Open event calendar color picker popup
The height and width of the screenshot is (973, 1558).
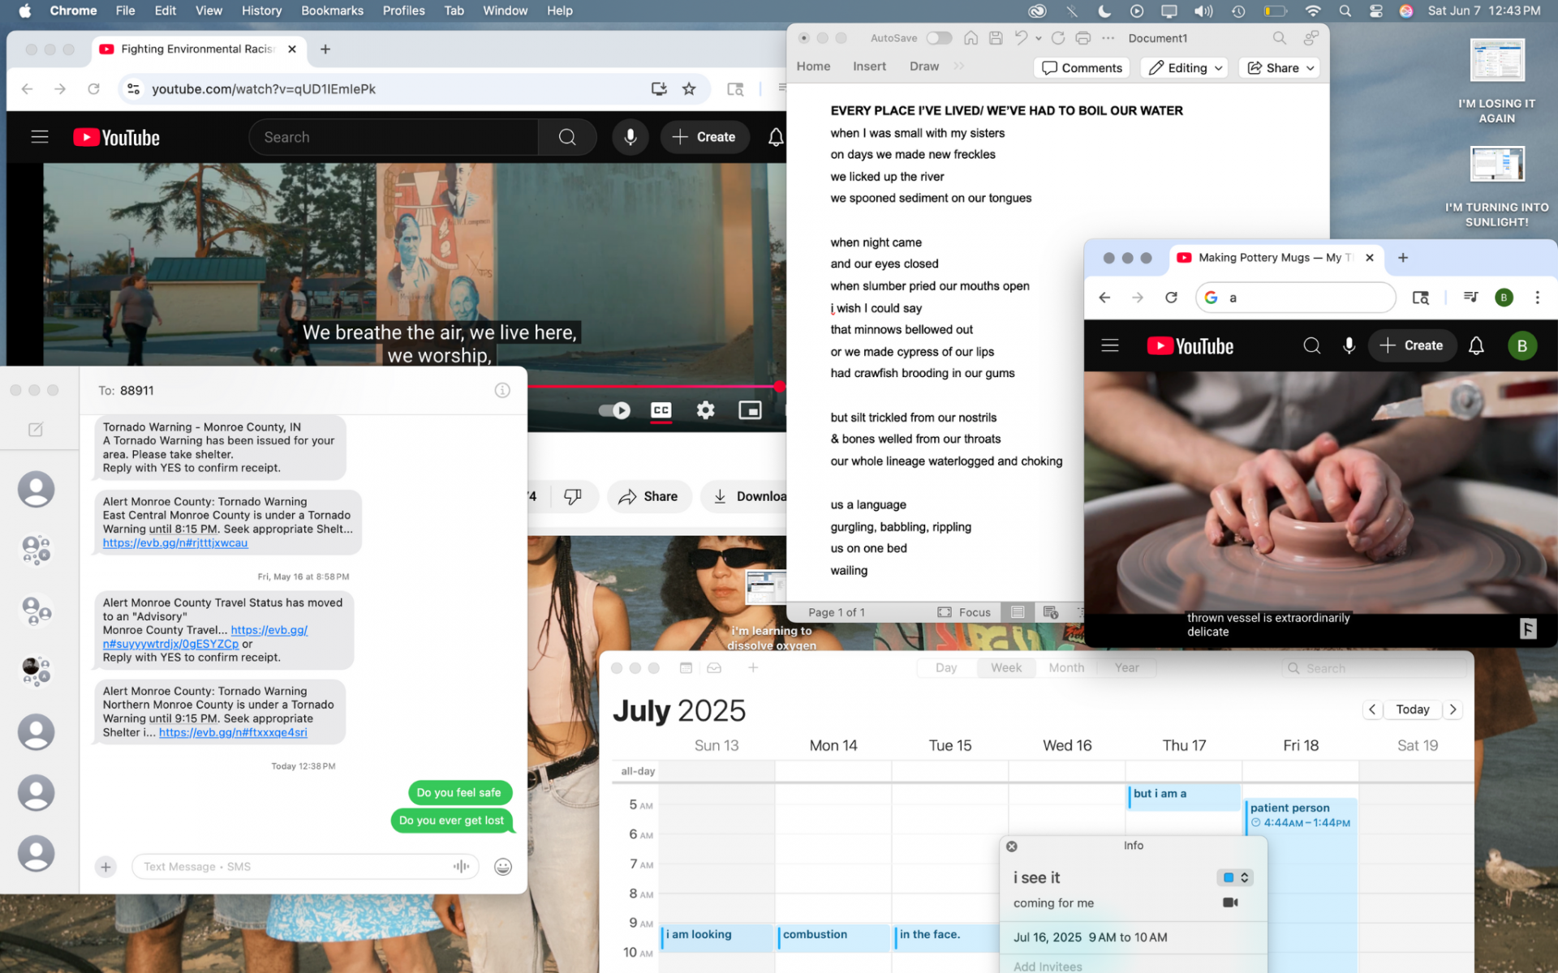pyautogui.click(x=1236, y=877)
